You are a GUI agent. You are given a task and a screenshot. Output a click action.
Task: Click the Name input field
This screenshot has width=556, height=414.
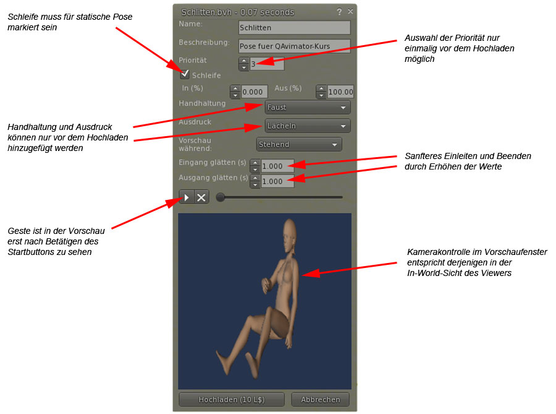coord(294,28)
